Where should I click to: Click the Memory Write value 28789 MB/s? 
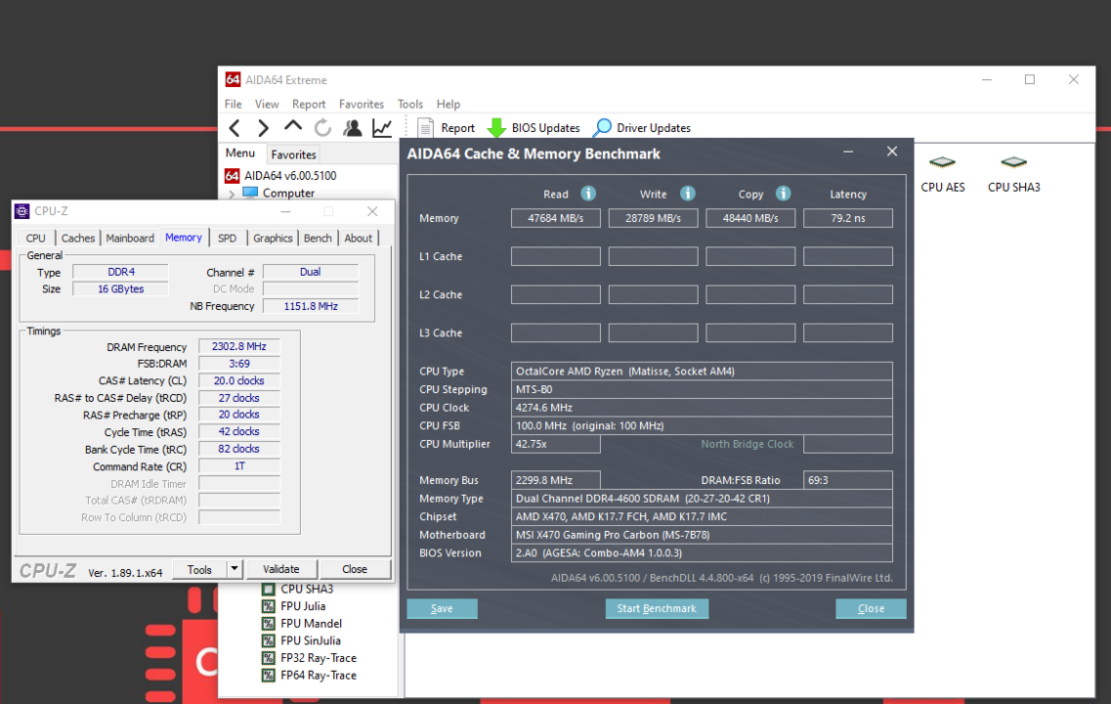click(x=653, y=218)
